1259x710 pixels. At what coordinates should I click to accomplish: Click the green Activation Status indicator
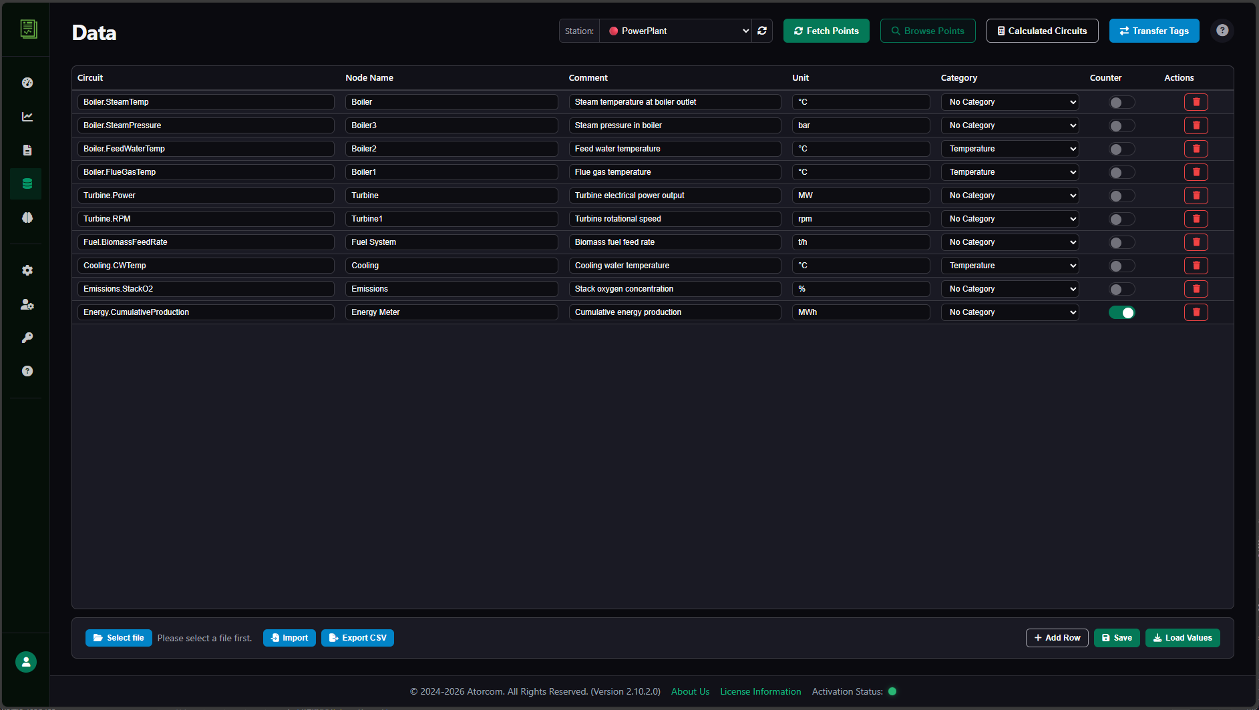coord(892,691)
